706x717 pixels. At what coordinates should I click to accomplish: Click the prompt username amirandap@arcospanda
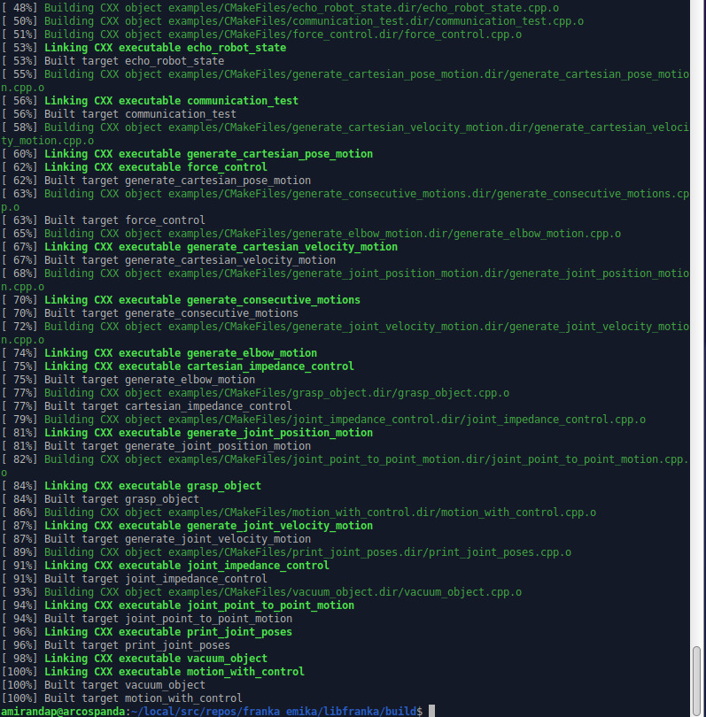62,711
